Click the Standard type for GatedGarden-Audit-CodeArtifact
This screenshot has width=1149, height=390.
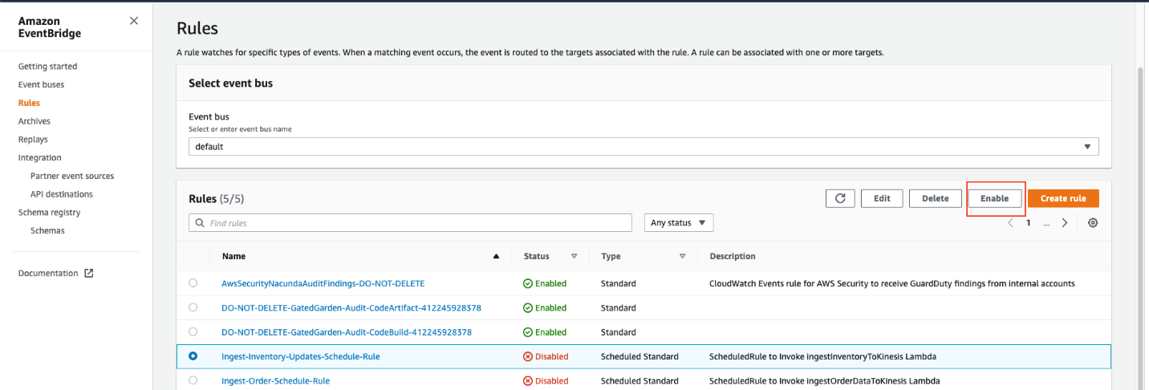tap(619, 307)
